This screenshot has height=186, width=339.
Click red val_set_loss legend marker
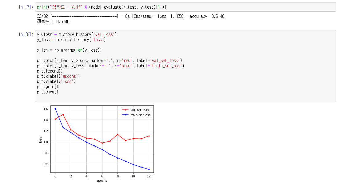pyautogui.click(x=126, y=110)
